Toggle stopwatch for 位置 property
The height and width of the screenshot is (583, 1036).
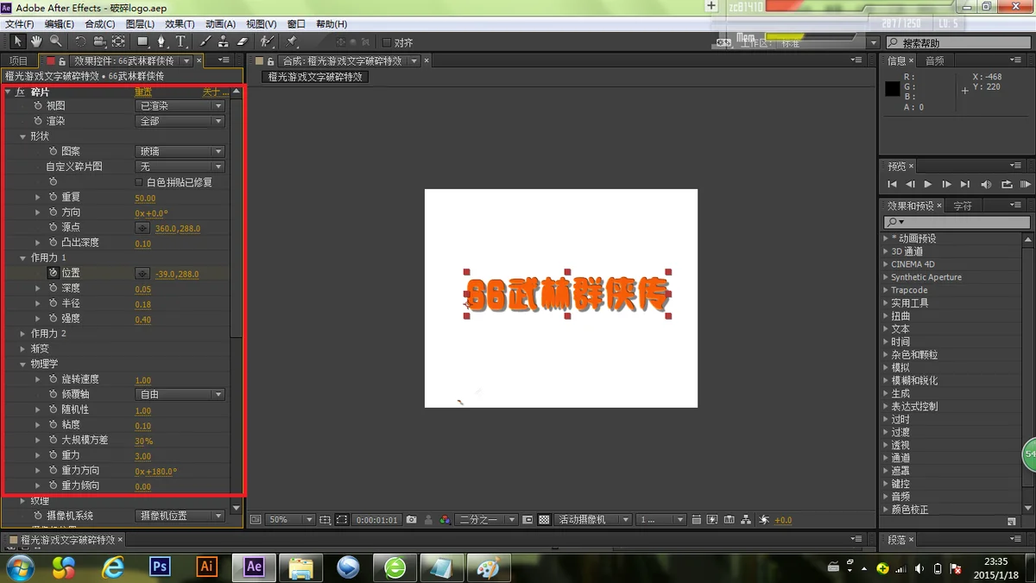click(53, 273)
